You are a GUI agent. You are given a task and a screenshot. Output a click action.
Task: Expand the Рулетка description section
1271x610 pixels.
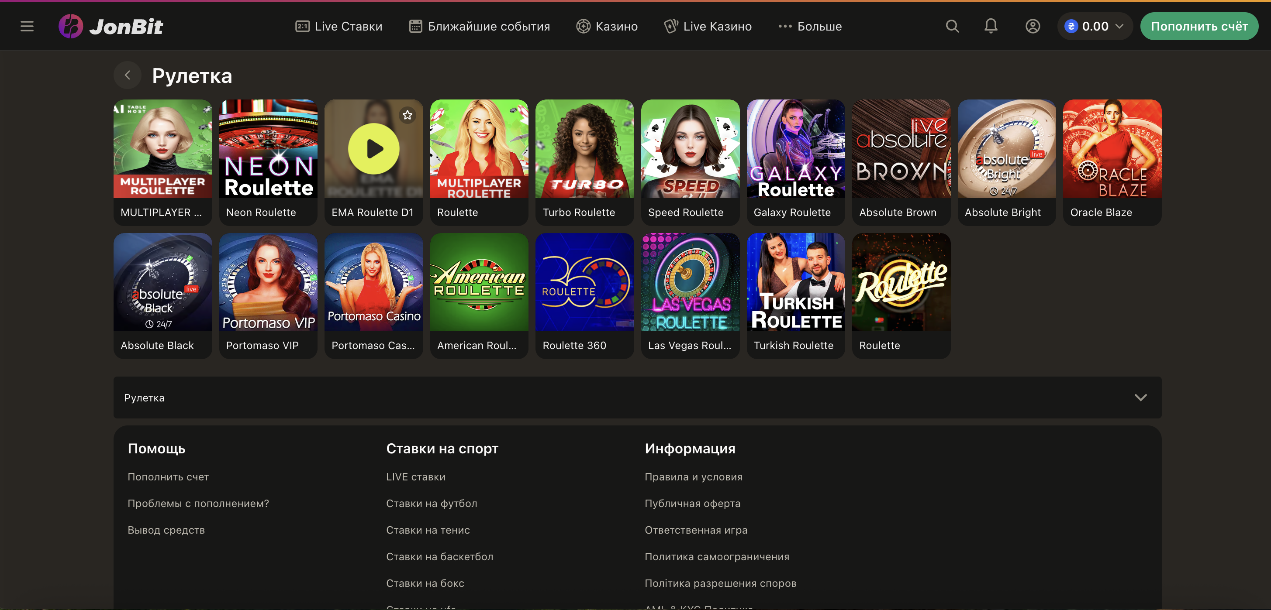(638, 398)
